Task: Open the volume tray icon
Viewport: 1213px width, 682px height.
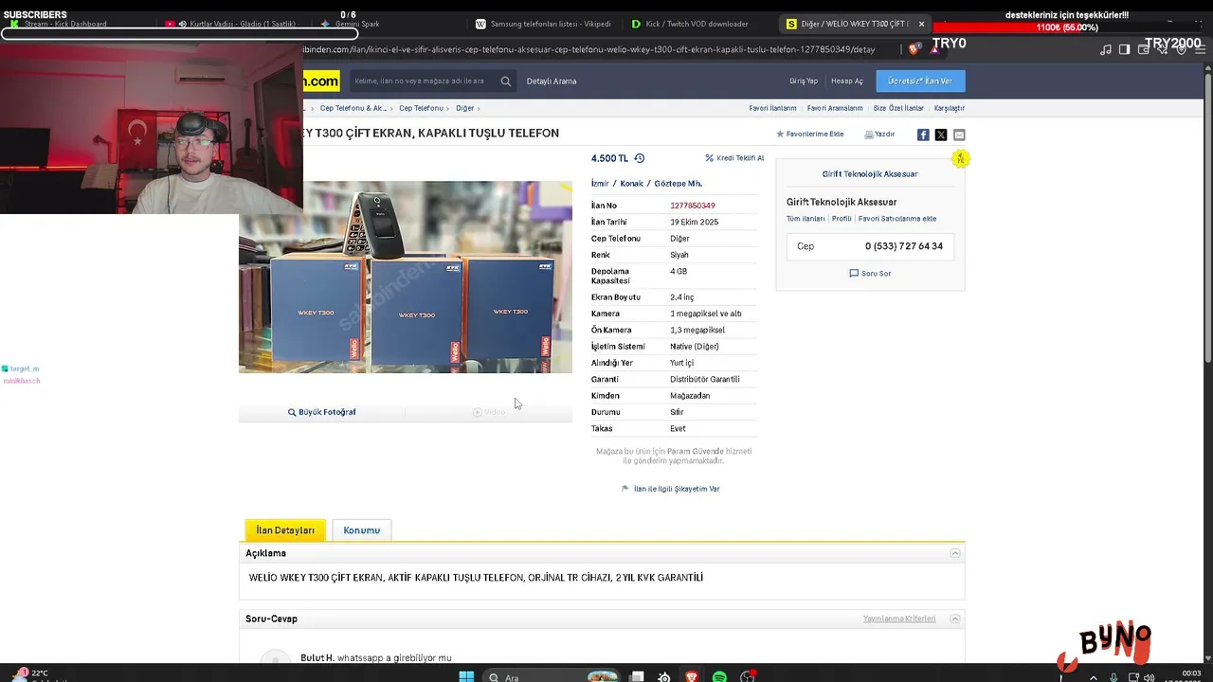Action: [1149, 676]
